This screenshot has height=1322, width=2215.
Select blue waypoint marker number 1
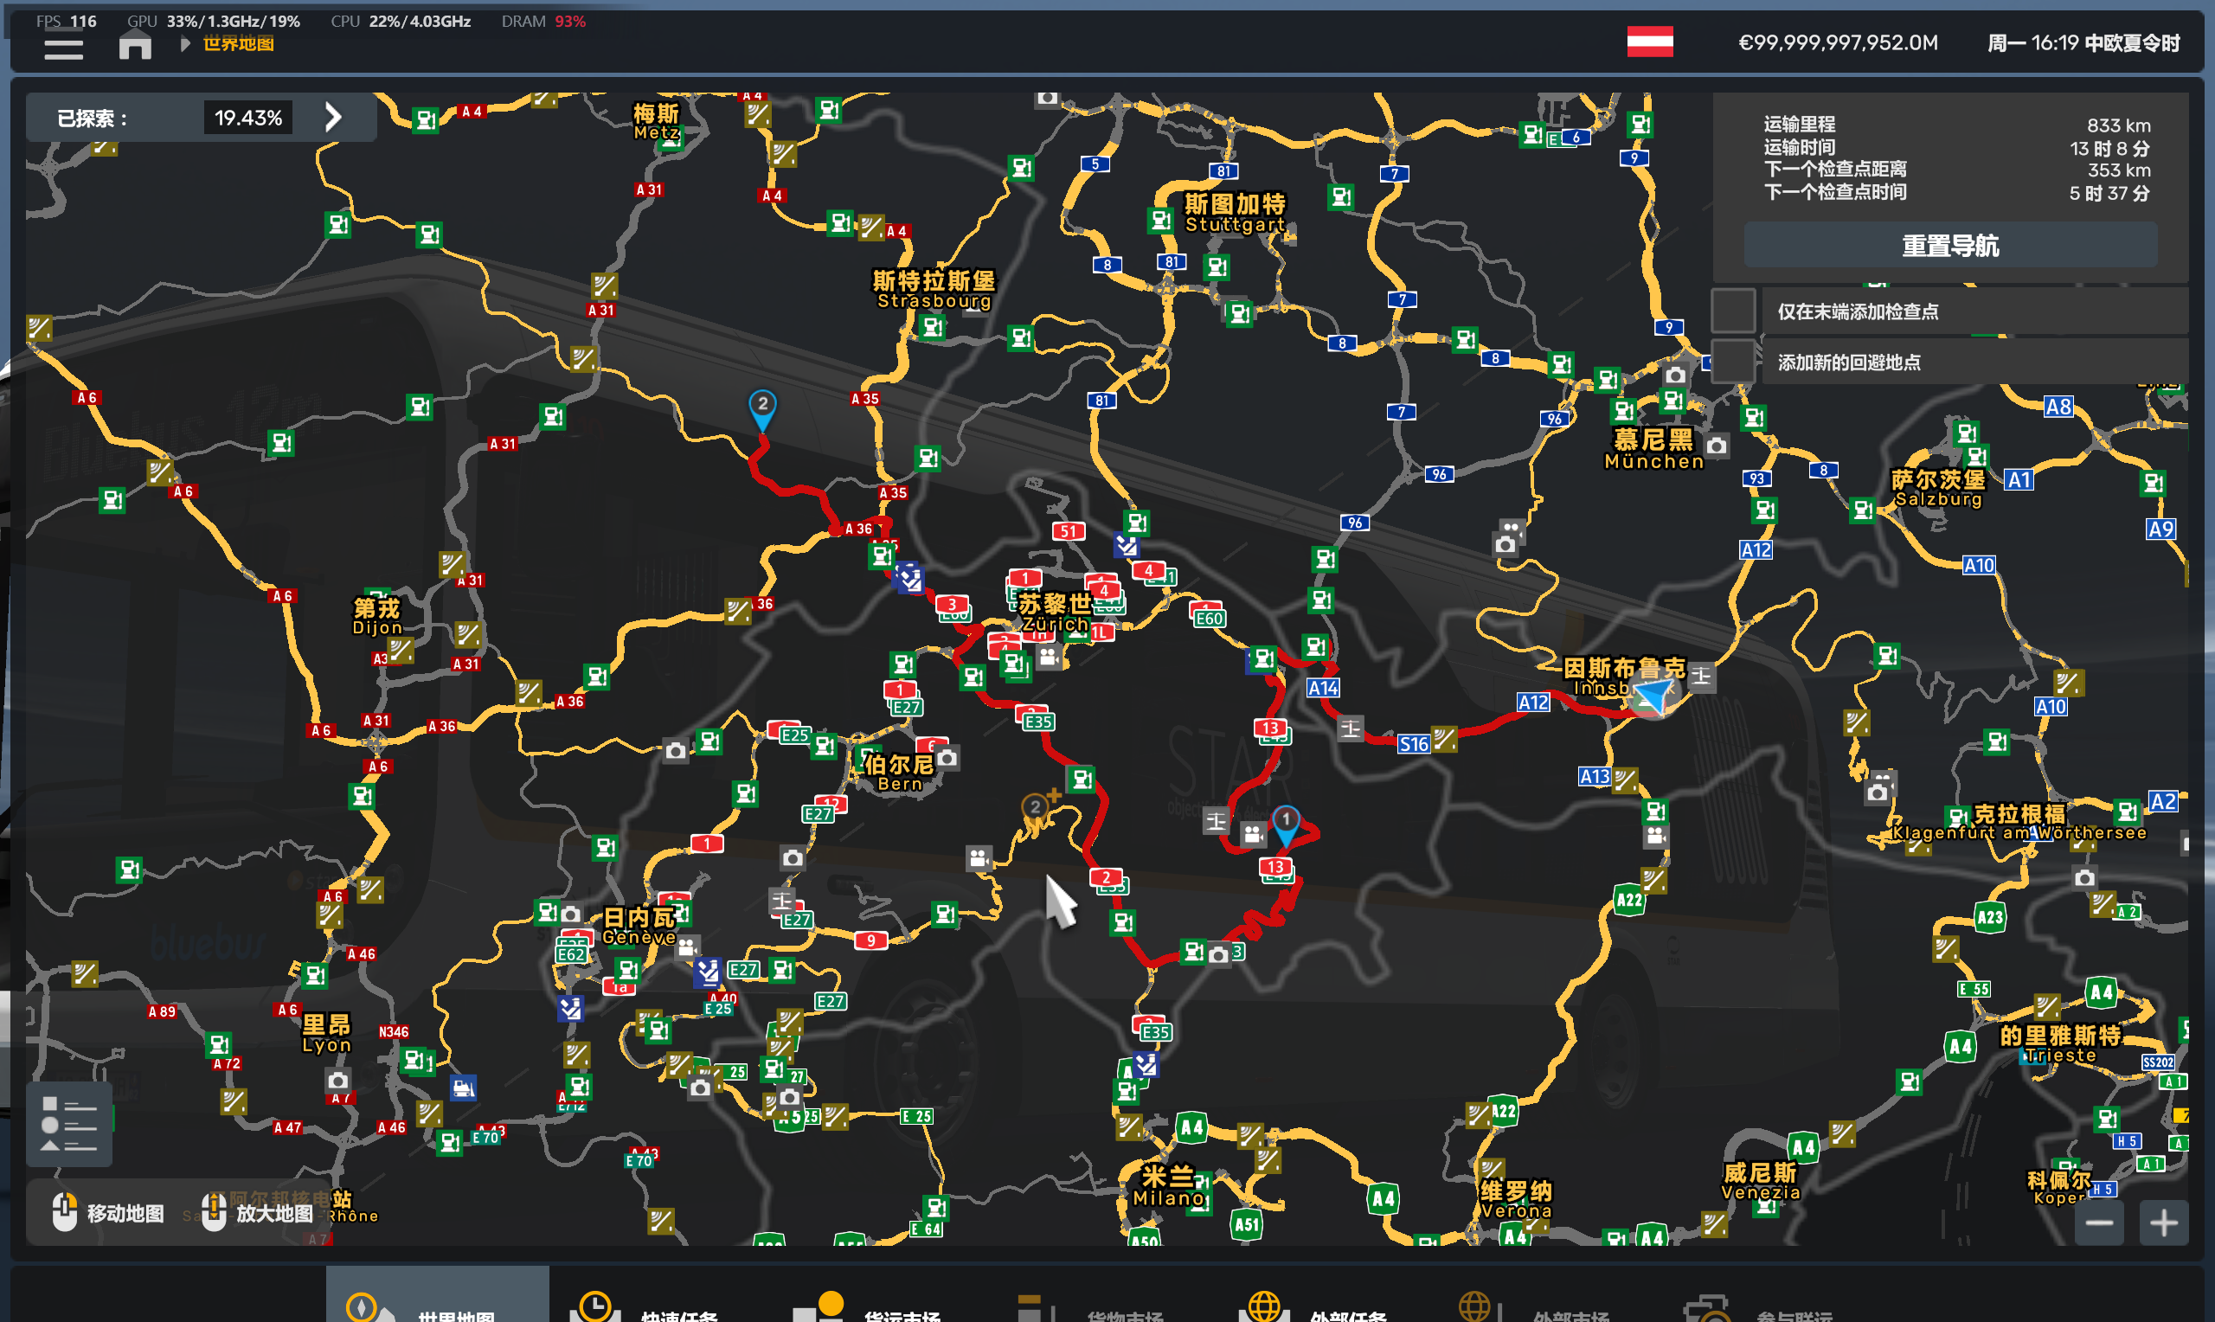point(1285,825)
